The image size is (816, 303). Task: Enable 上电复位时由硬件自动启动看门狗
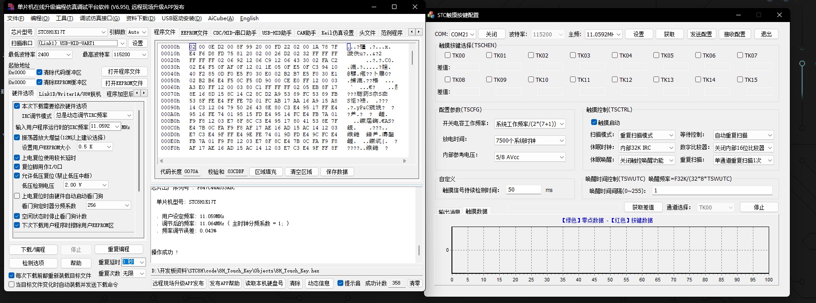point(17,196)
